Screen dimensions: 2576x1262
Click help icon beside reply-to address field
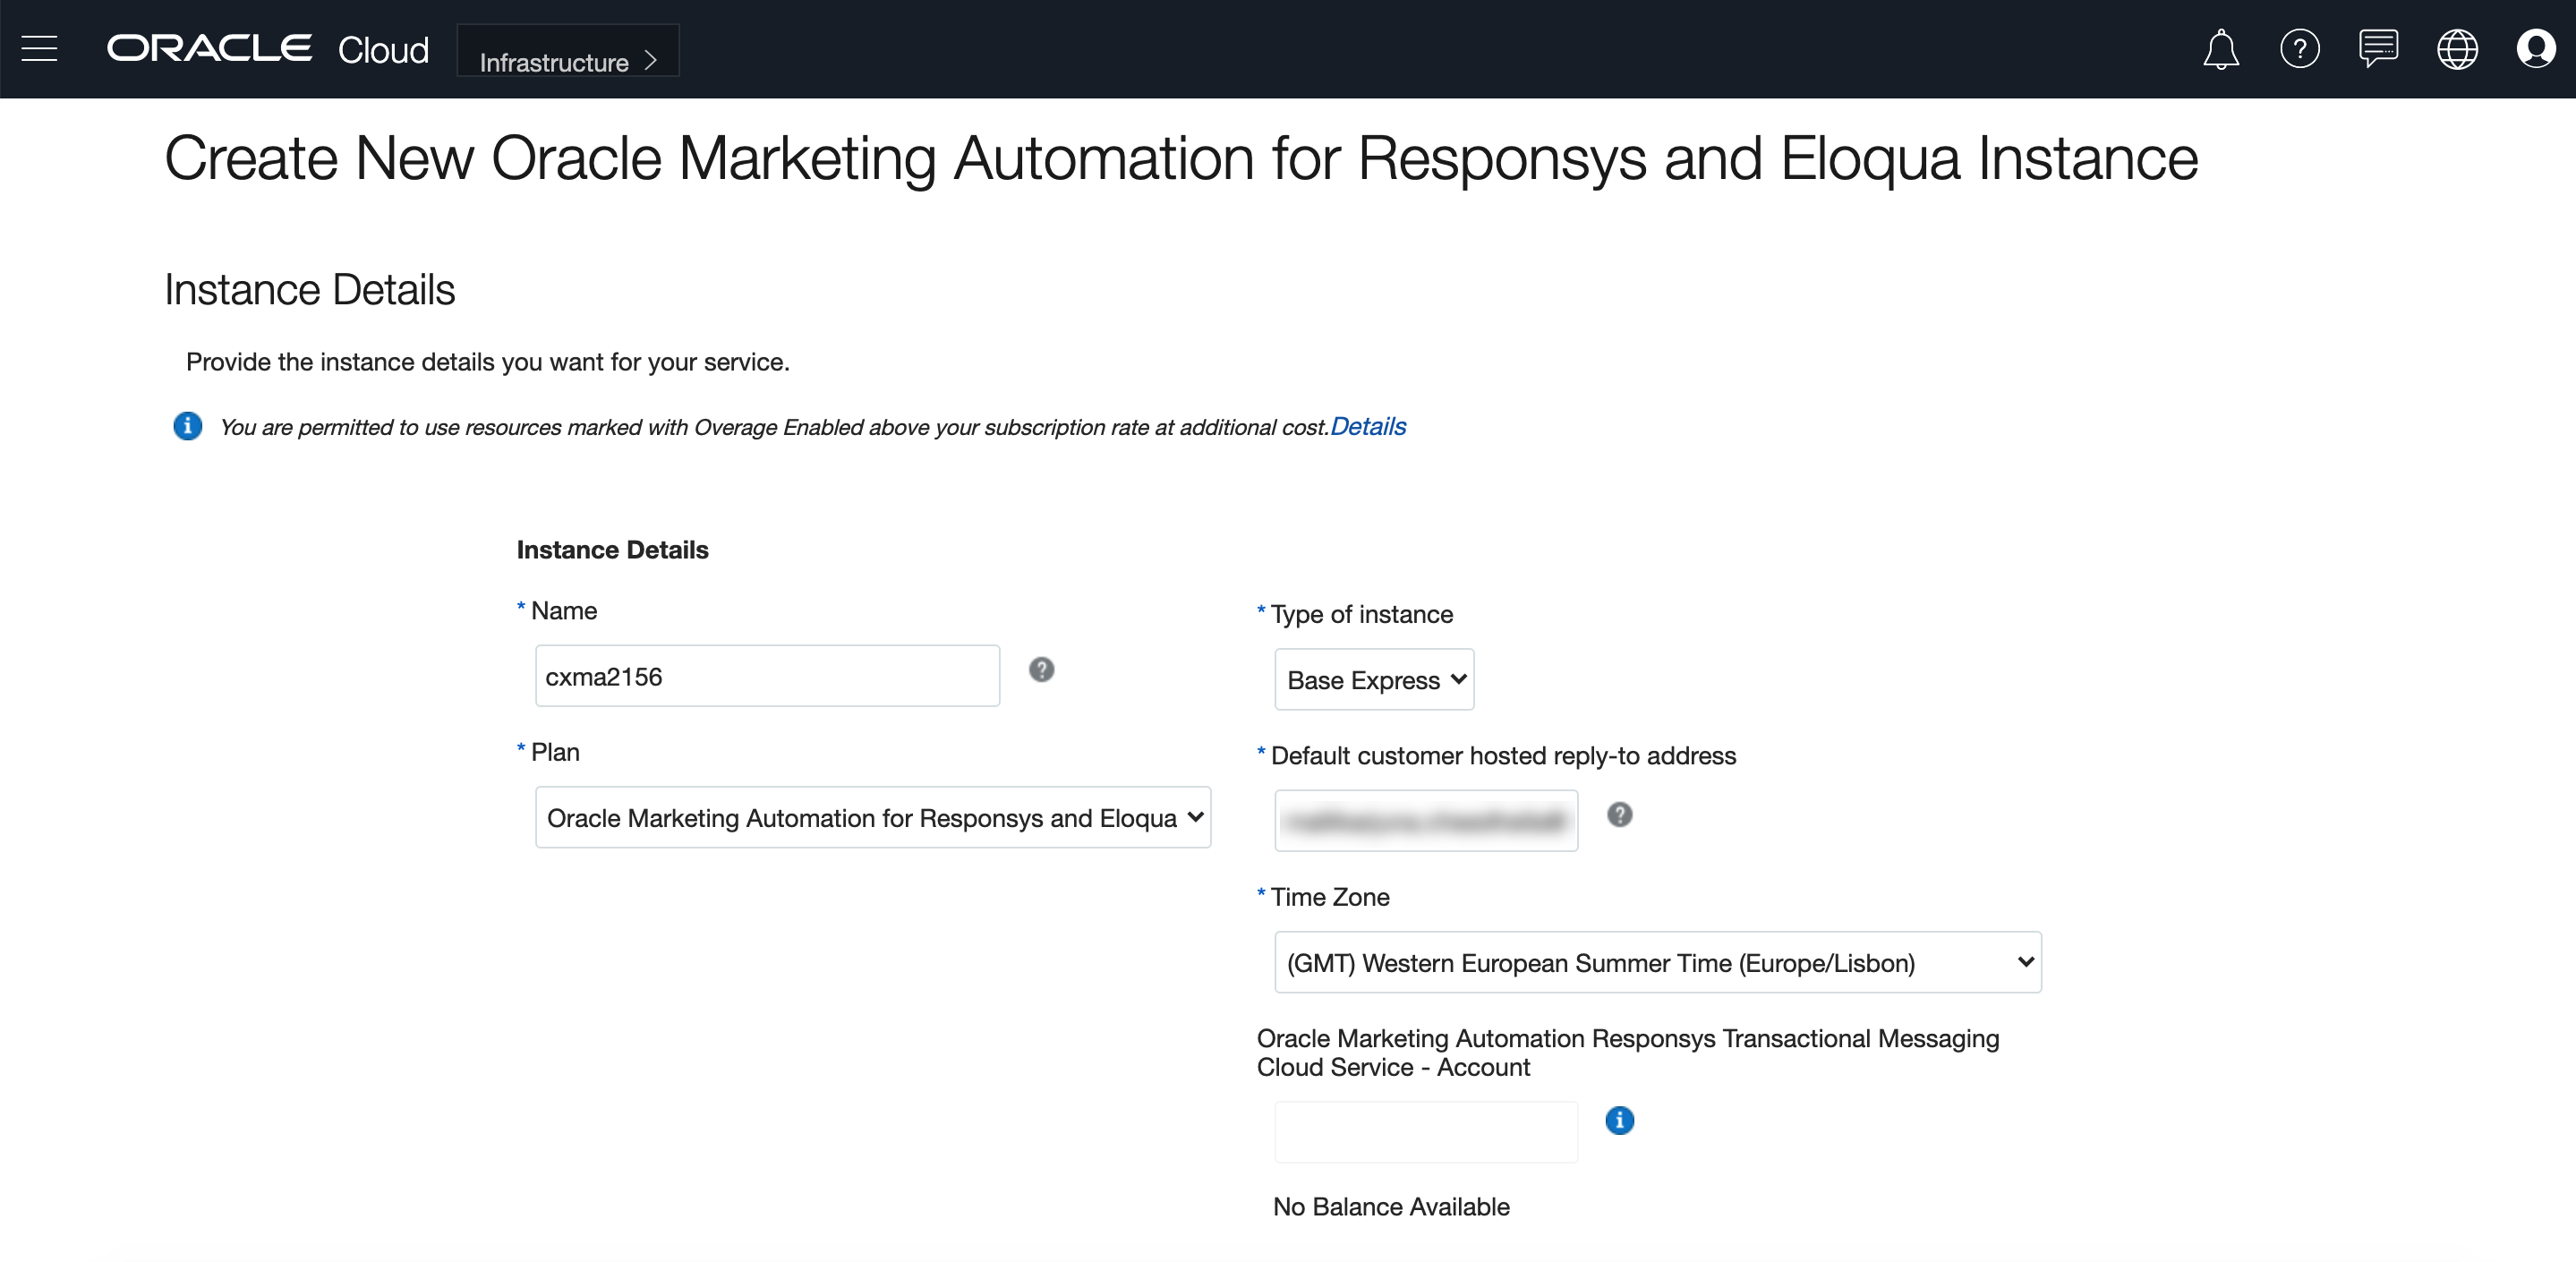point(1619,815)
